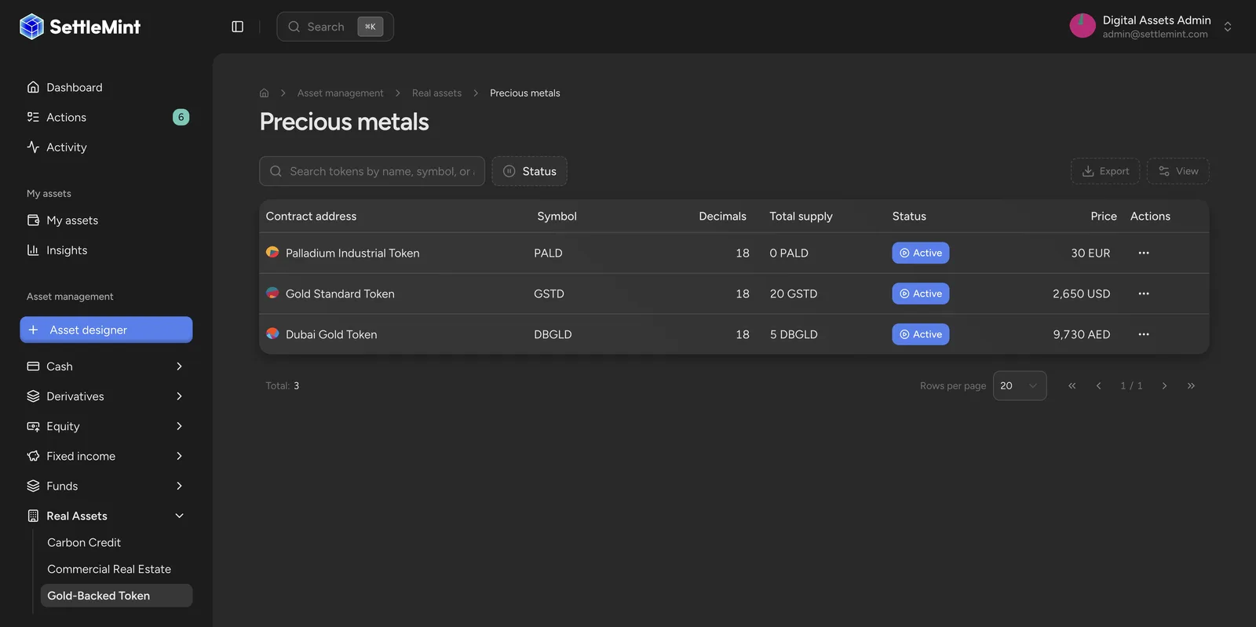Open actions menu for Gold Standard Token
1256x627 pixels.
[x=1144, y=293]
